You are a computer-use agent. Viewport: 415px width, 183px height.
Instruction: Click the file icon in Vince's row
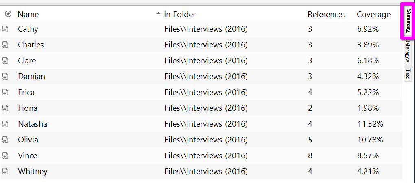[x=5, y=156]
